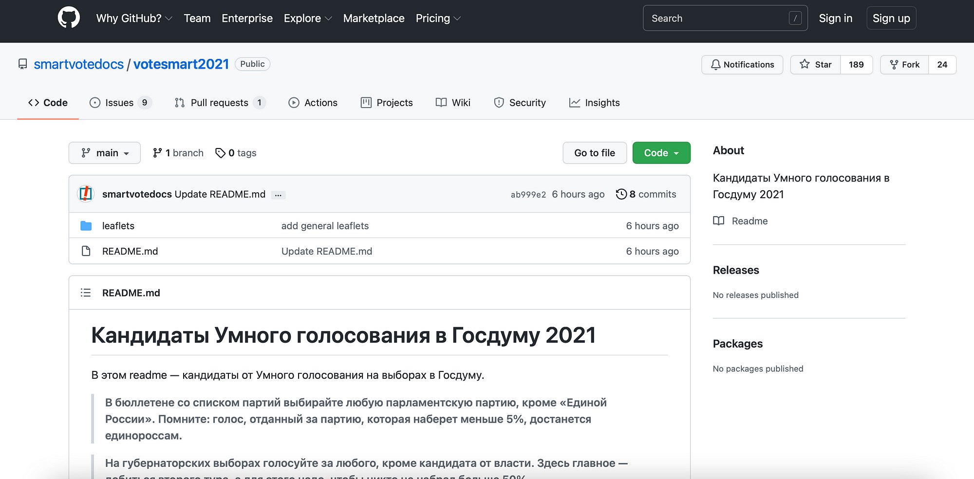Image resolution: width=974 pixels, height=479 pixels.
Task: View the 0 tags link
Action: pos(236,153)
